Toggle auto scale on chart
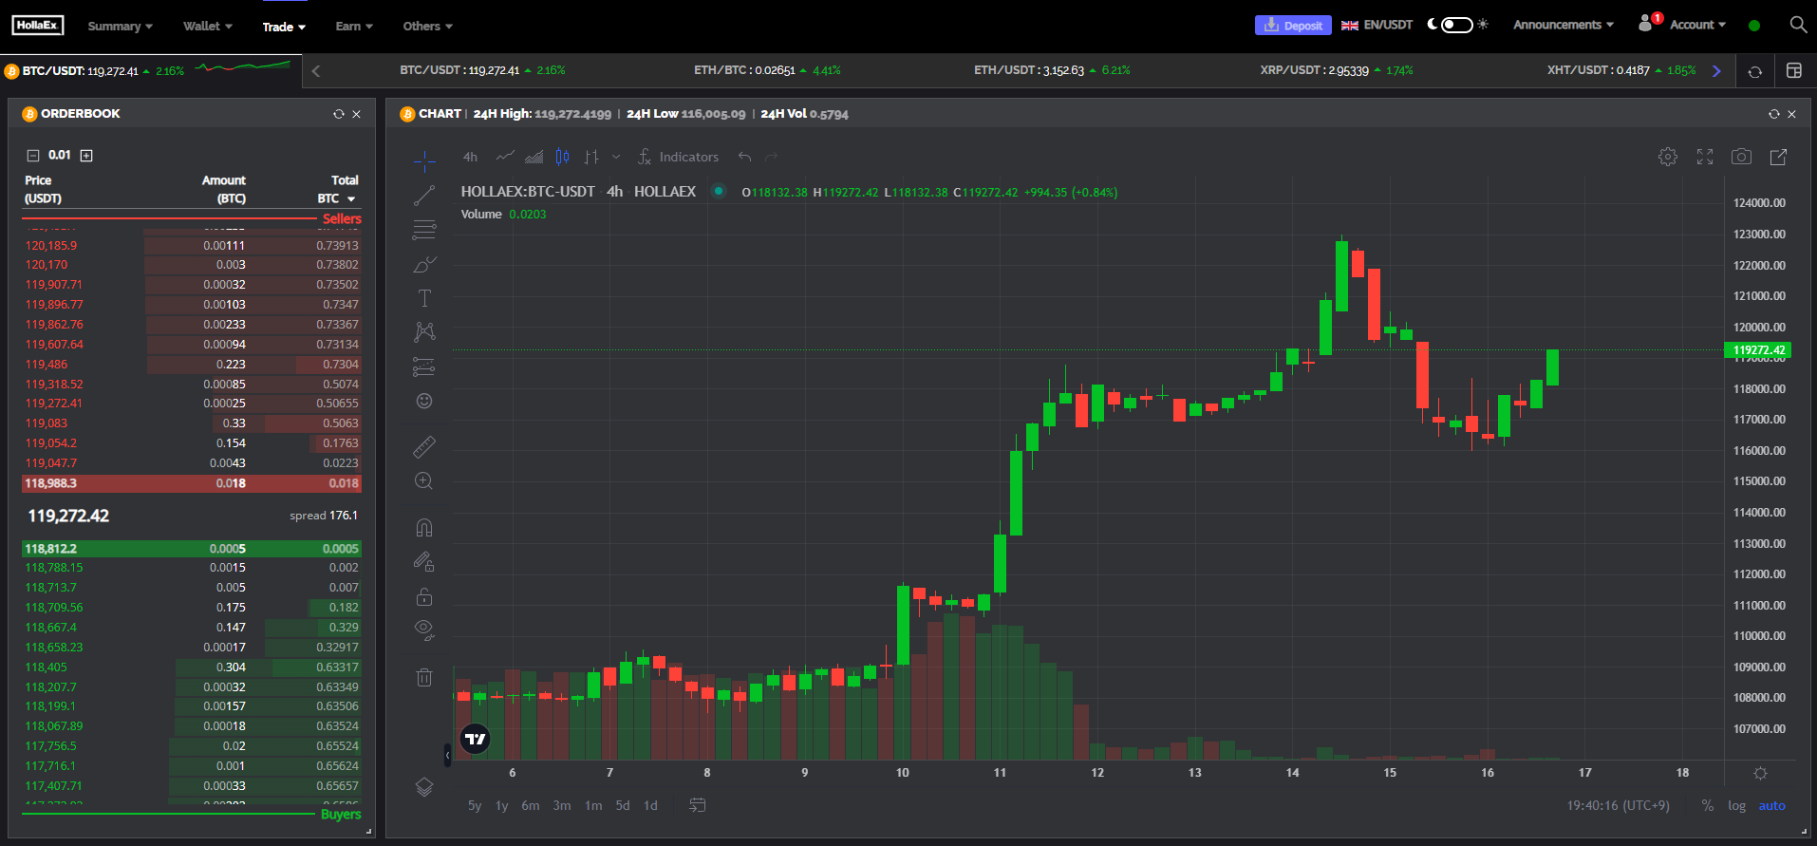 pyautogui.click(x=1771, y=805)
